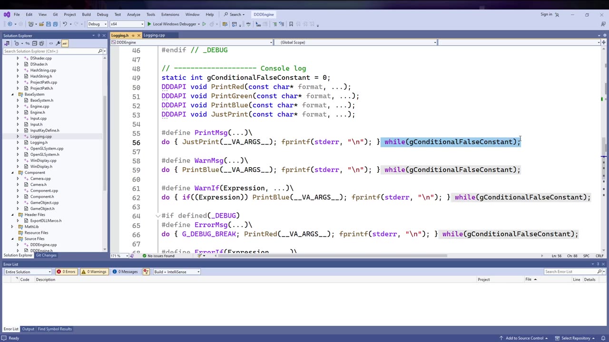This screenshot has width=609, height=342.
Task: Click Add to Source Control
Action: 523,338
